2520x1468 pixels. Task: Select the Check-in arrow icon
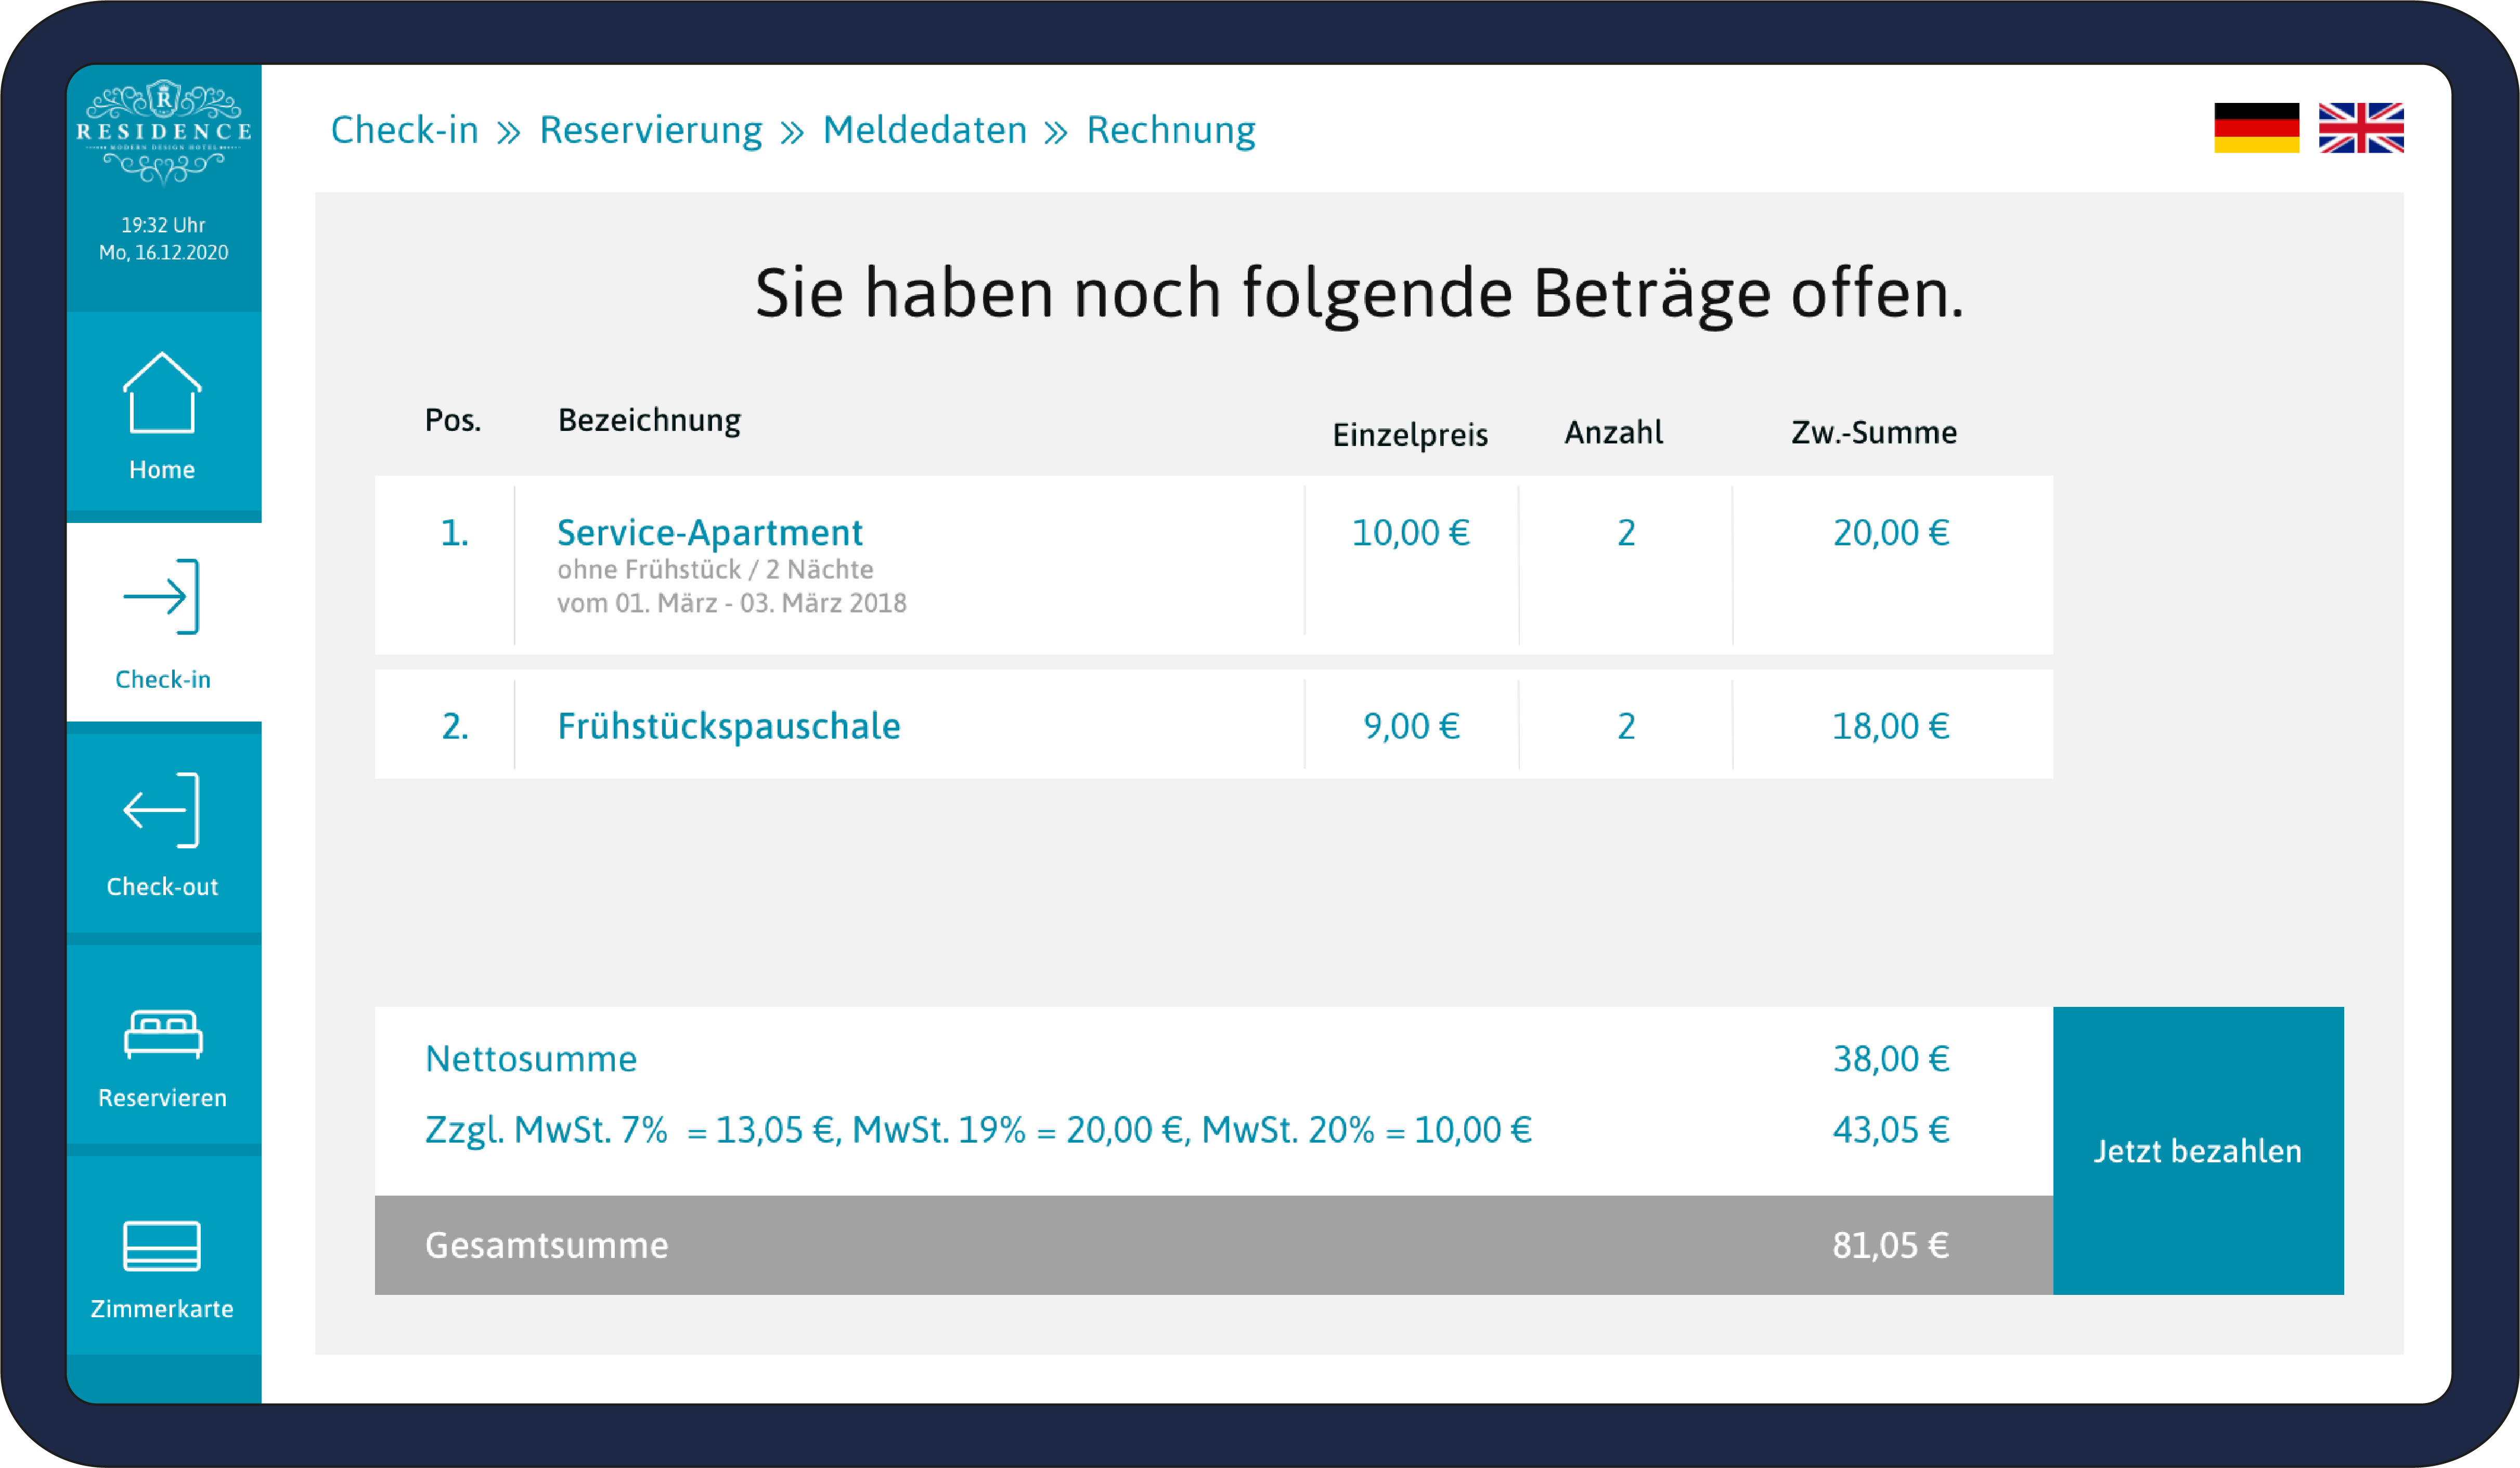coord(162,597)
